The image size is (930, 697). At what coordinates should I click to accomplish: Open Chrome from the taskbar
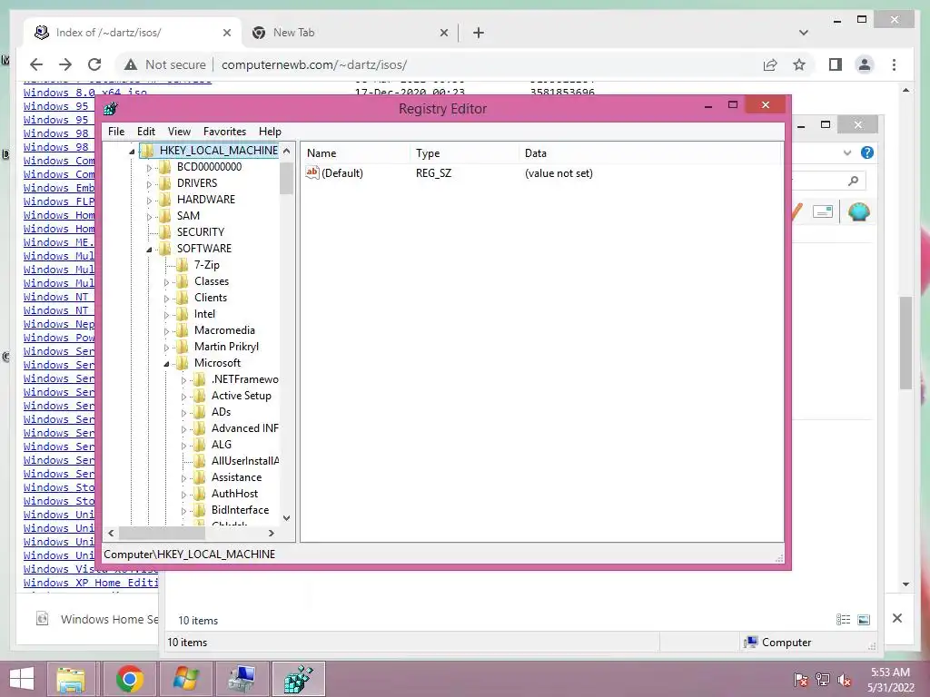[x=129, y=679]
